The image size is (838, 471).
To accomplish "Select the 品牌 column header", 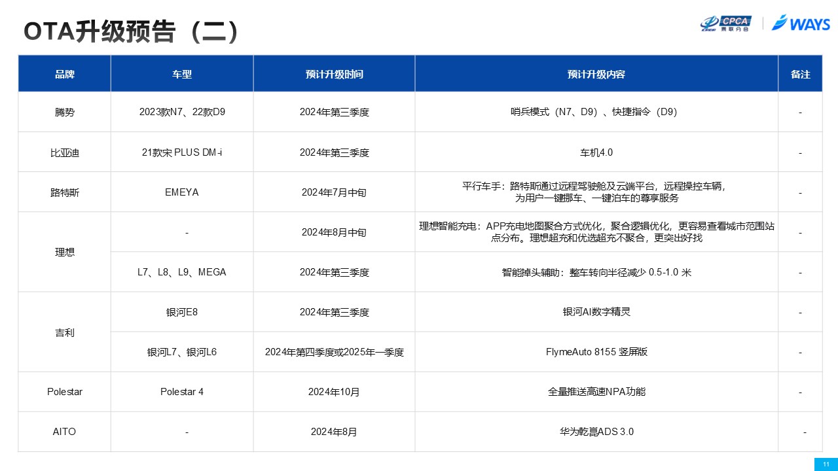I will click(x=64, y=74).
